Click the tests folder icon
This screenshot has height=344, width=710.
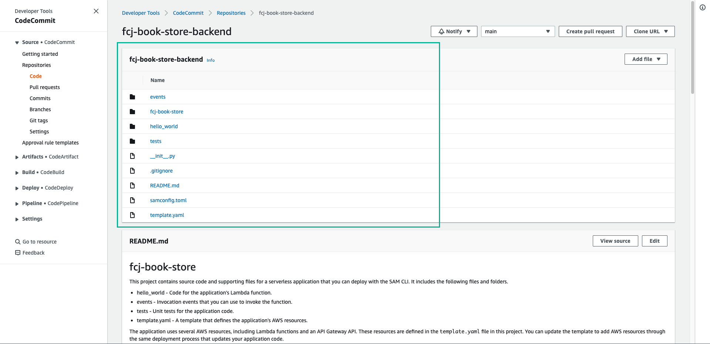coord(132,141)
